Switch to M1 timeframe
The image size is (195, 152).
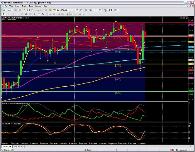click(x=50, y=14)
